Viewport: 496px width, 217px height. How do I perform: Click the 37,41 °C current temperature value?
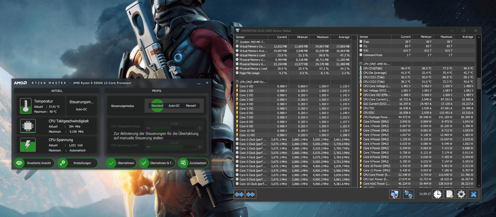pos(54,107)
